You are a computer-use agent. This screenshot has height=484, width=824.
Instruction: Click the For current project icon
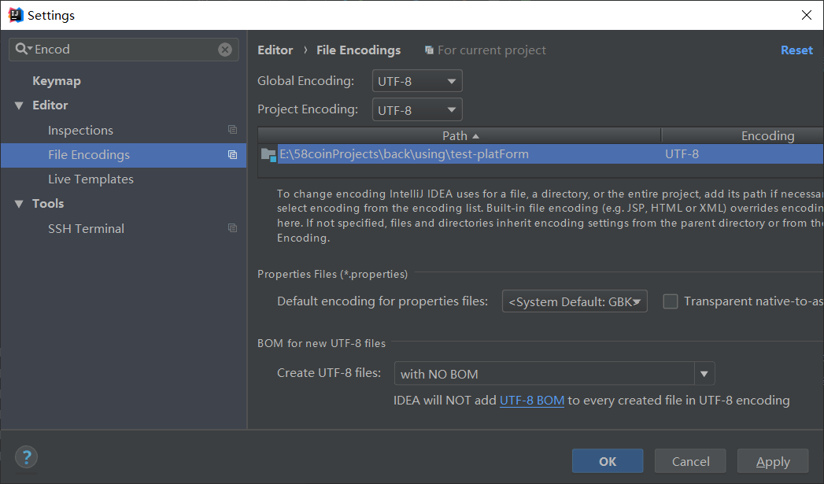[430, 50]
